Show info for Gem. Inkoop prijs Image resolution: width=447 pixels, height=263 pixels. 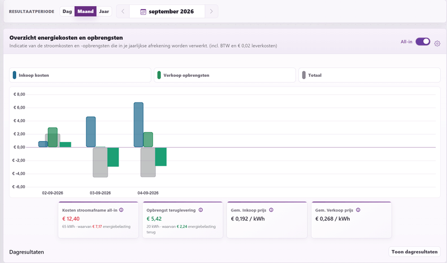pos(271,210)
